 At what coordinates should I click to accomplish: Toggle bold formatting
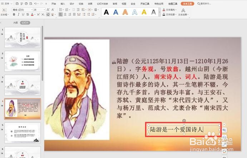pos(14,15)
